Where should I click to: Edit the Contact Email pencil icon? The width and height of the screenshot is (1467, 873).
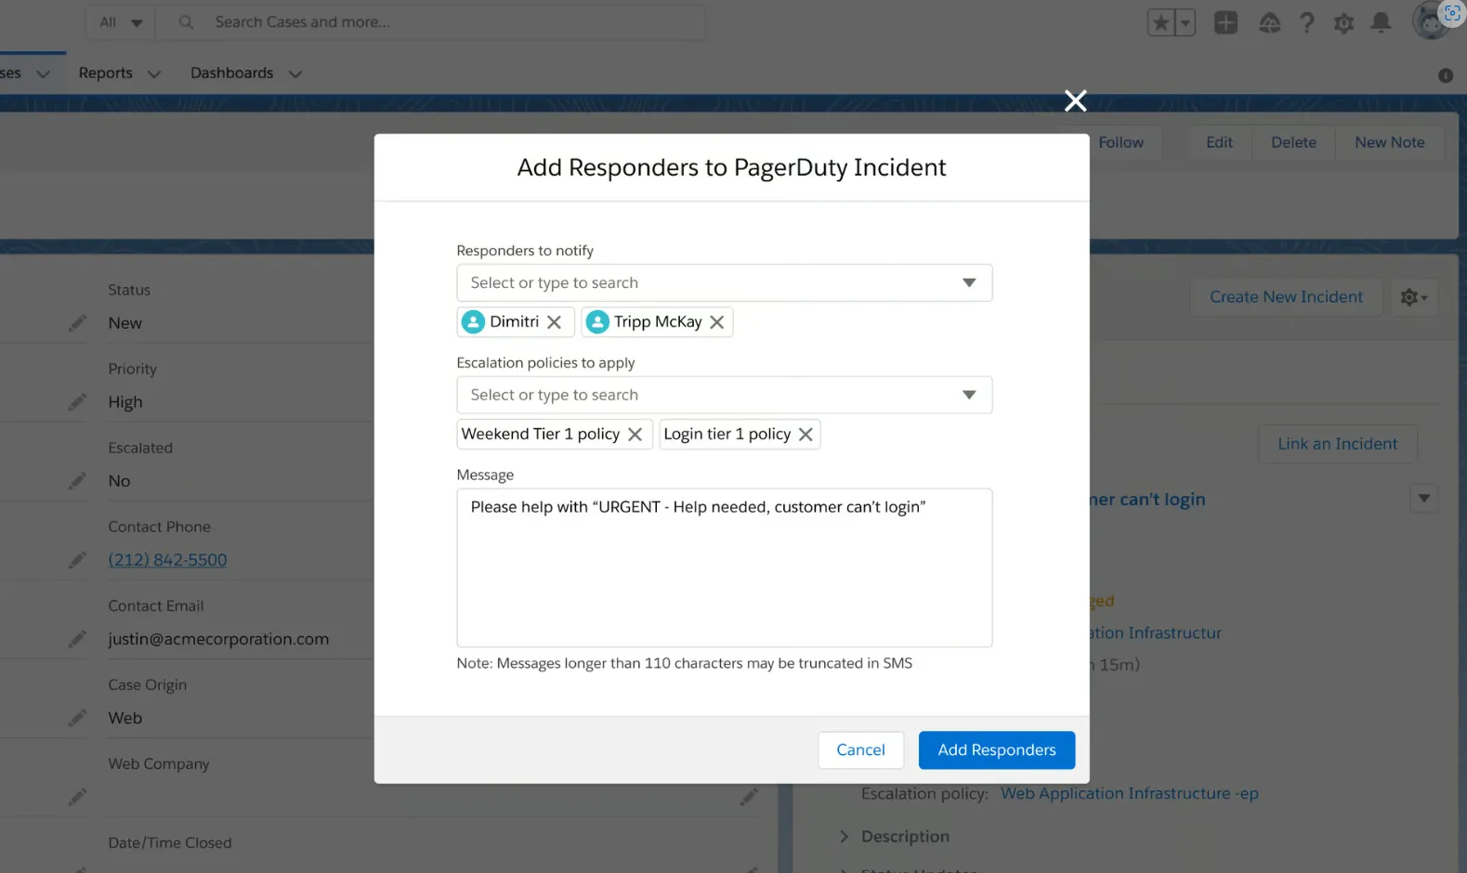77,639
